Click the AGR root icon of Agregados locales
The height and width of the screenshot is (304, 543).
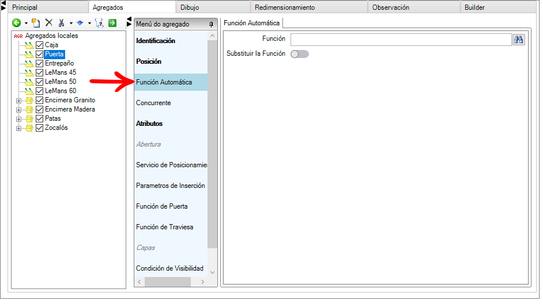18,36
